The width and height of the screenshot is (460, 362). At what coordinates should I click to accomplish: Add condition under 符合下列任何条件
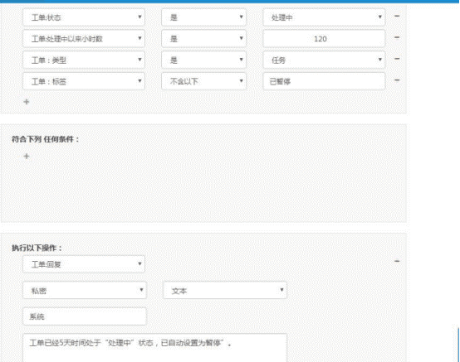pos(27,156)
